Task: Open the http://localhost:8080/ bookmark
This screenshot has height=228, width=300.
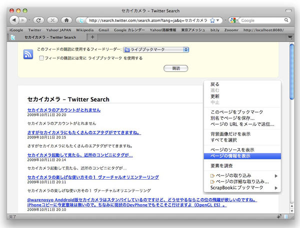Action: click(263, 30)
